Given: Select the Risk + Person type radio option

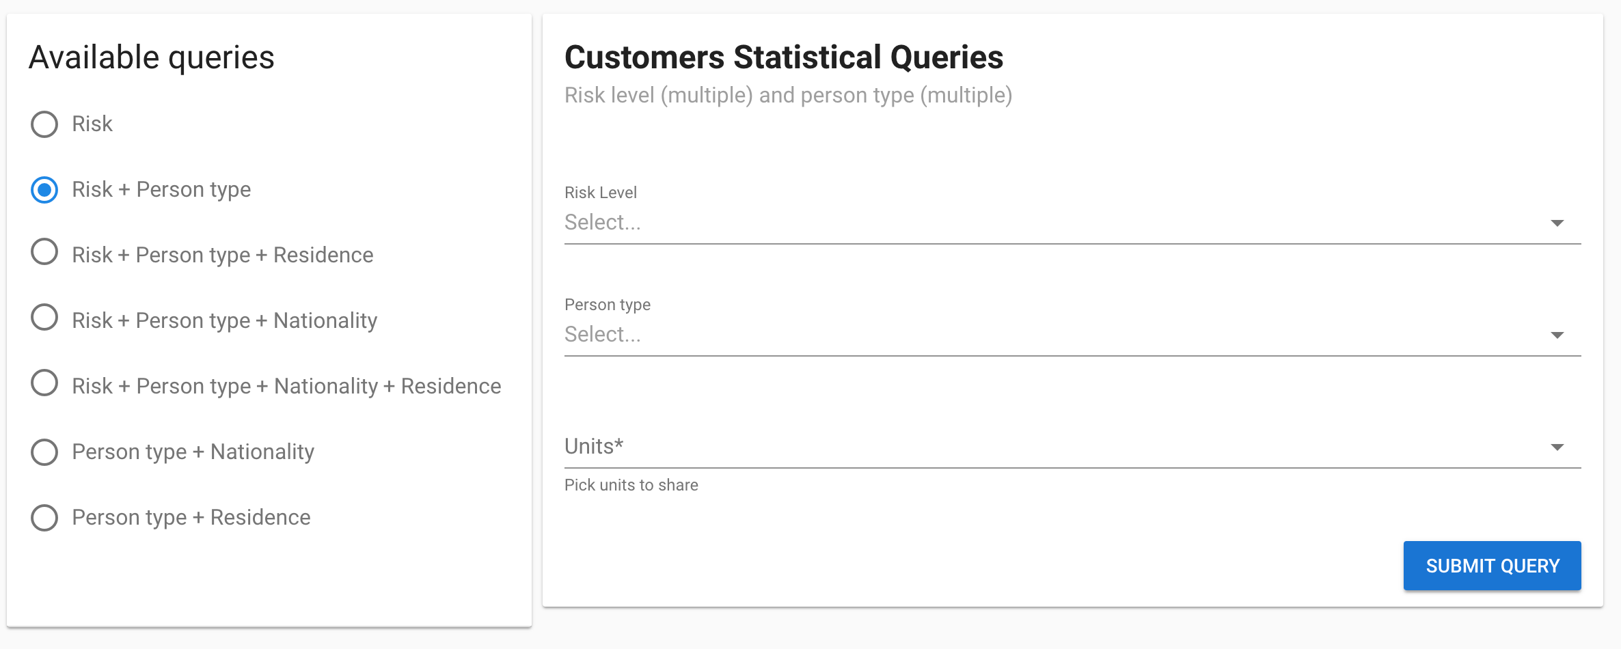Looking at the screenshot, I should coord(44,190).
